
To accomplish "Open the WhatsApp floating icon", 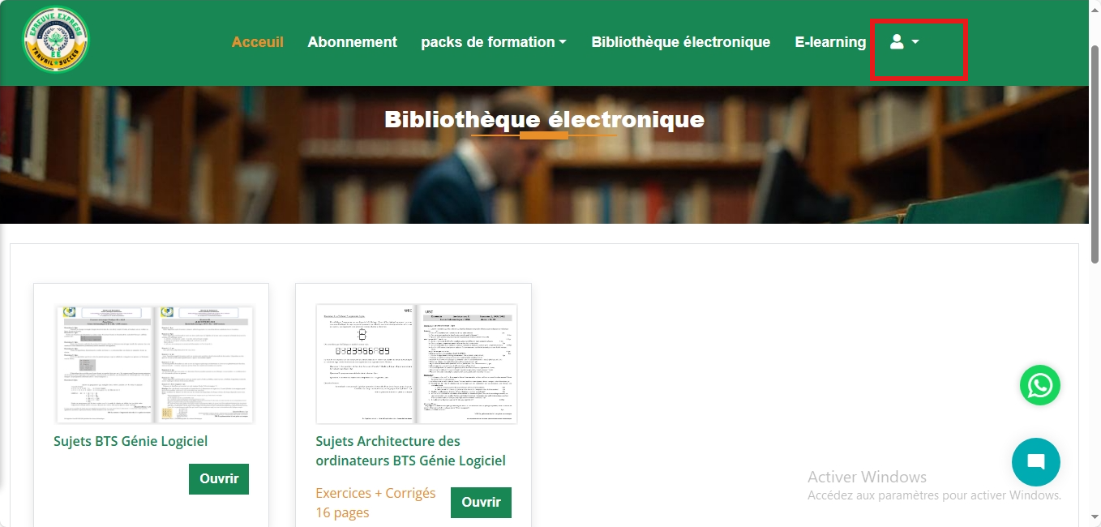I will tap(1039, 385).
